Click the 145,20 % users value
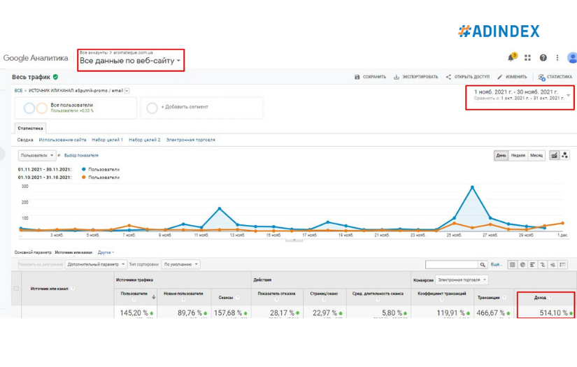577x367 pixels. click(134, 313)
